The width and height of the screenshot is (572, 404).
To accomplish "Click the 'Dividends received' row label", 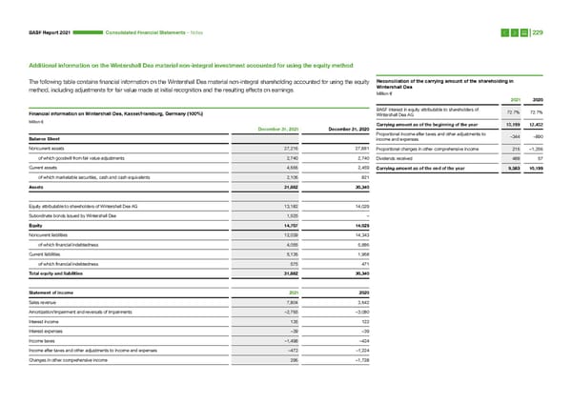I will (394, 158).
